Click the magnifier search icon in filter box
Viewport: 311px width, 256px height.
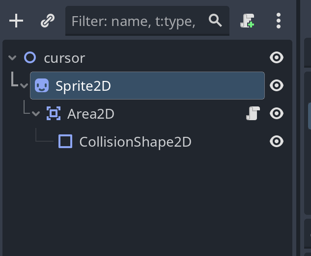point(215,21)
